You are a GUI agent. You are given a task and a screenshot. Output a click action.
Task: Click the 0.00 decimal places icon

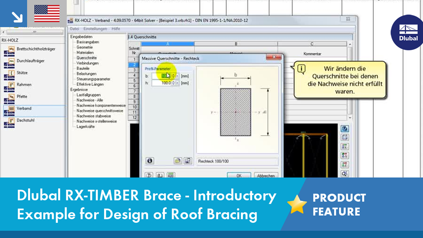171,175
